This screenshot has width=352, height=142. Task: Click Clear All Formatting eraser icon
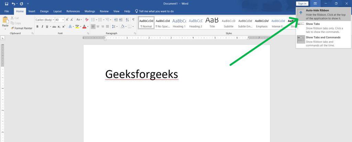87,20
